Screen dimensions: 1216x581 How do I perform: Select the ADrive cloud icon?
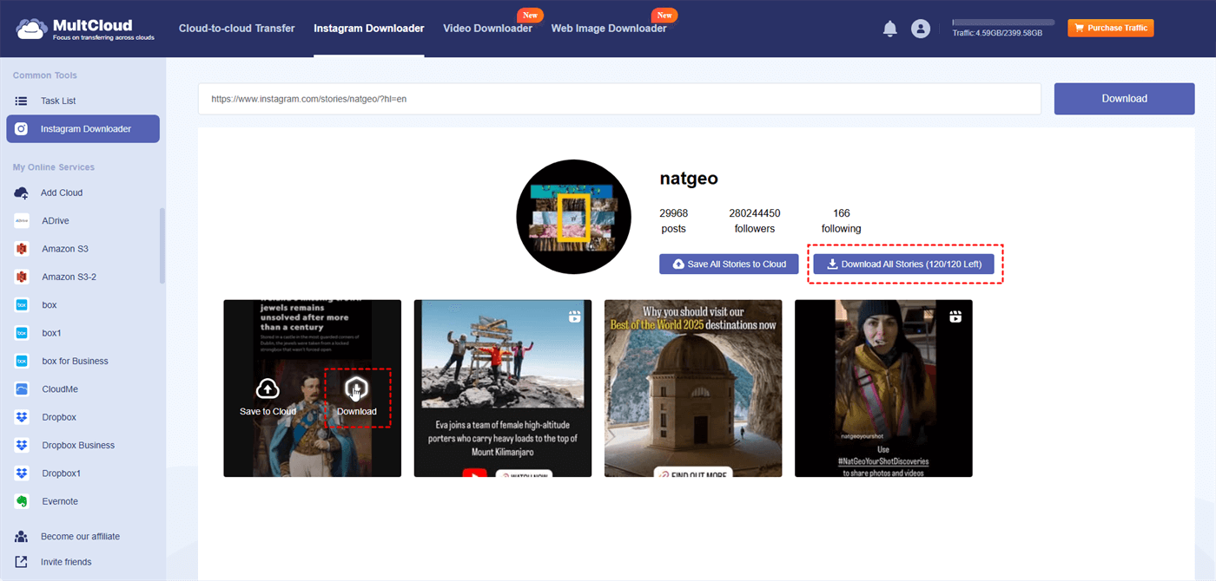click(22, 221)
